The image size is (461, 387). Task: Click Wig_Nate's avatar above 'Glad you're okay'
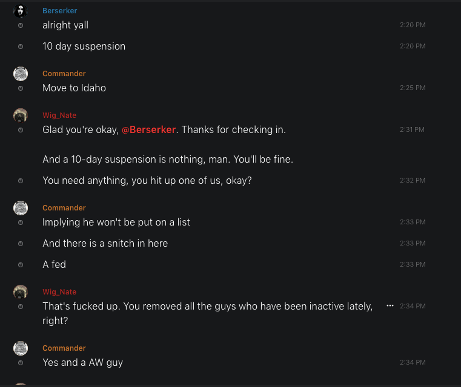pos(21,115)
